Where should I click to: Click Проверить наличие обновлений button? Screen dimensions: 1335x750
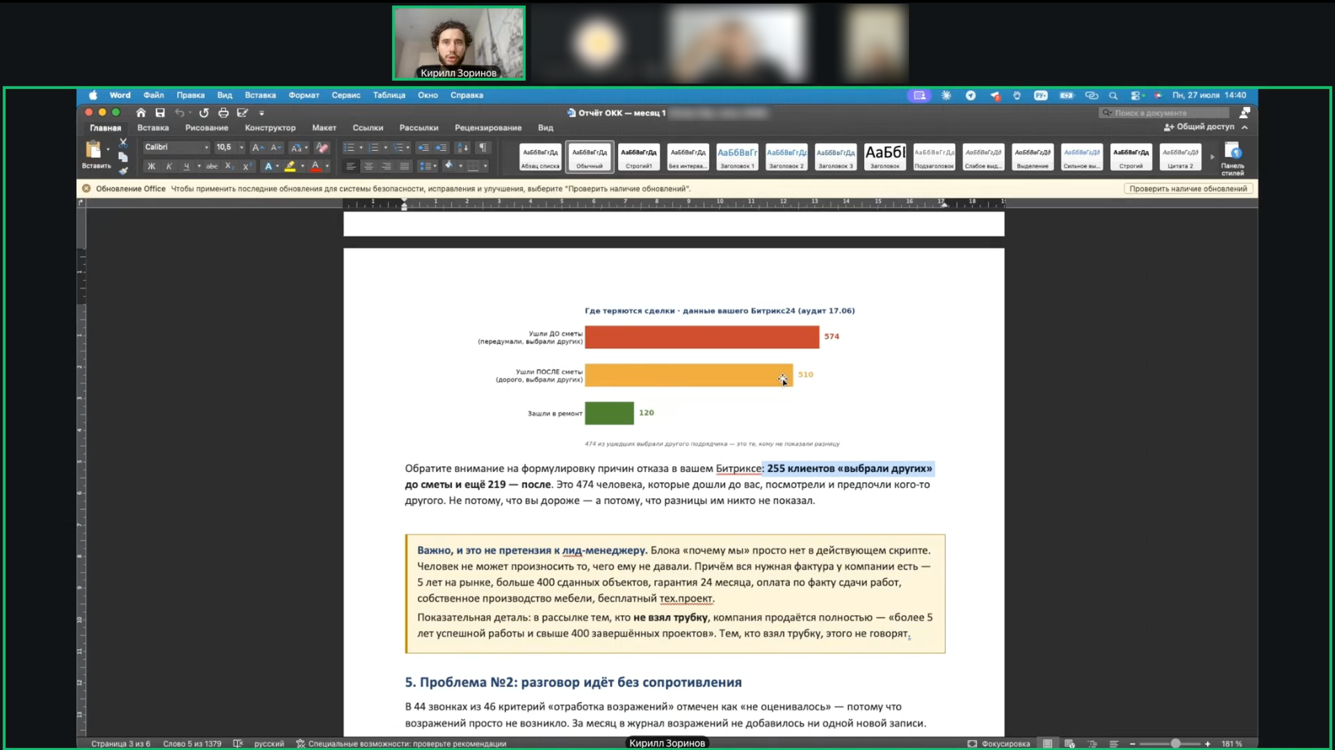(x=1188, y=188)
